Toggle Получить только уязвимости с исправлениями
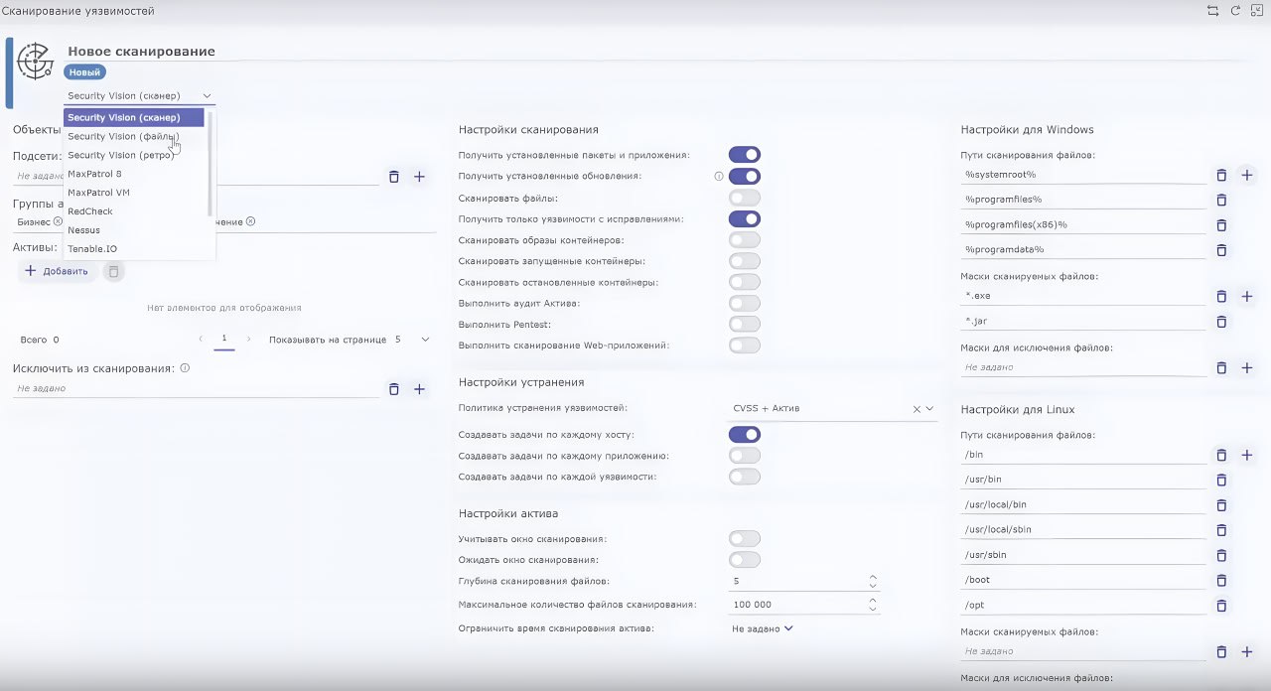The image size is (1271, 691). point(745,219)
